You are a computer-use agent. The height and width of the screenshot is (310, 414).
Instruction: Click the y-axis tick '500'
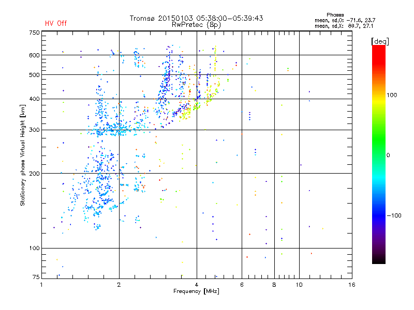pos(34,75)
